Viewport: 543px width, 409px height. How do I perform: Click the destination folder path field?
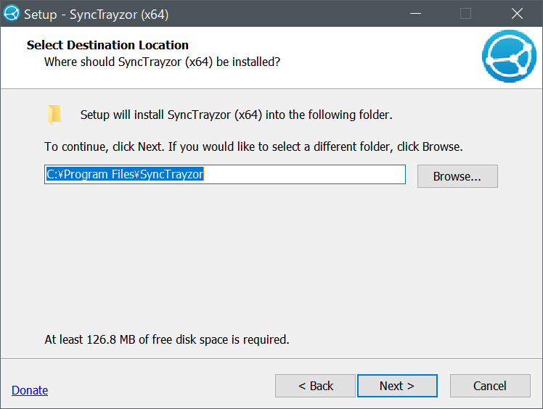[224, 175]
